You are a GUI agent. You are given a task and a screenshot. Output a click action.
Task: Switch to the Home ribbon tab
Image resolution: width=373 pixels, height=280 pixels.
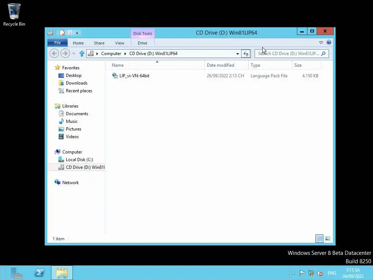coord(78,43)
